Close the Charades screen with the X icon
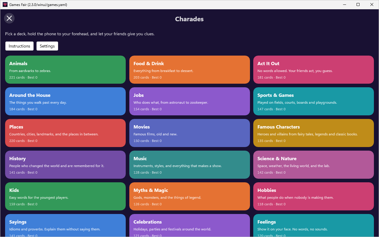 (9, 18)
